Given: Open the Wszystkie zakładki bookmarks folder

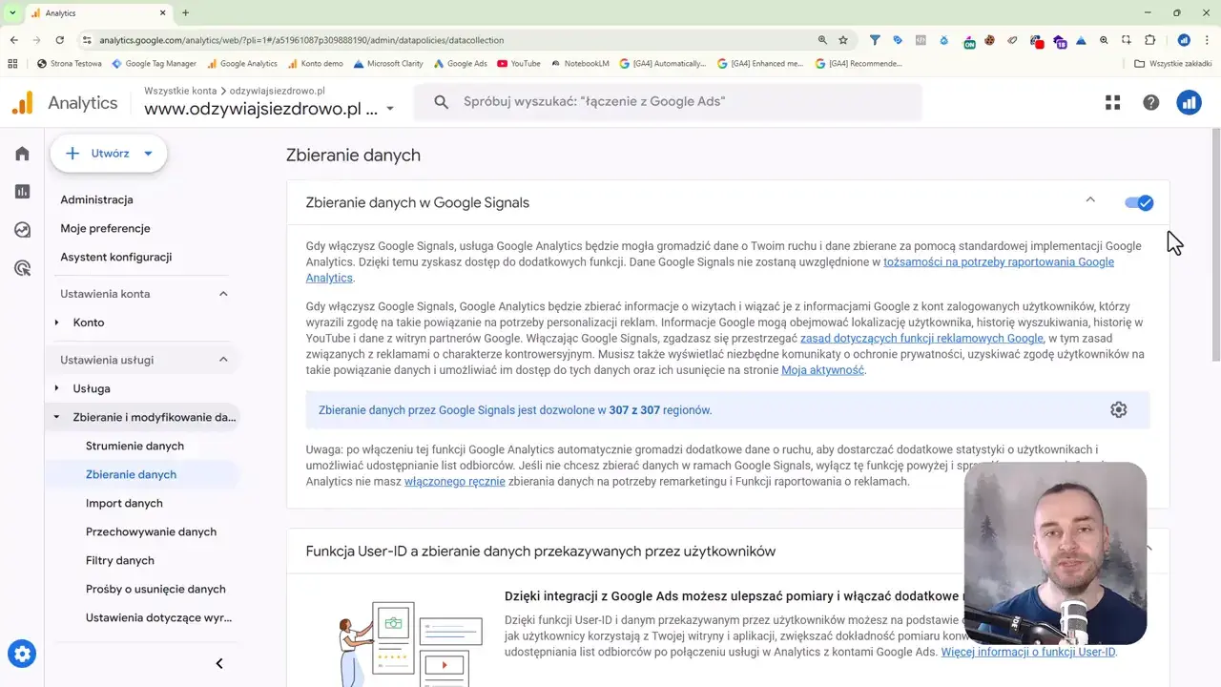Looking at the screenshot, I should pyautogui.click(x=1172, y=64).
